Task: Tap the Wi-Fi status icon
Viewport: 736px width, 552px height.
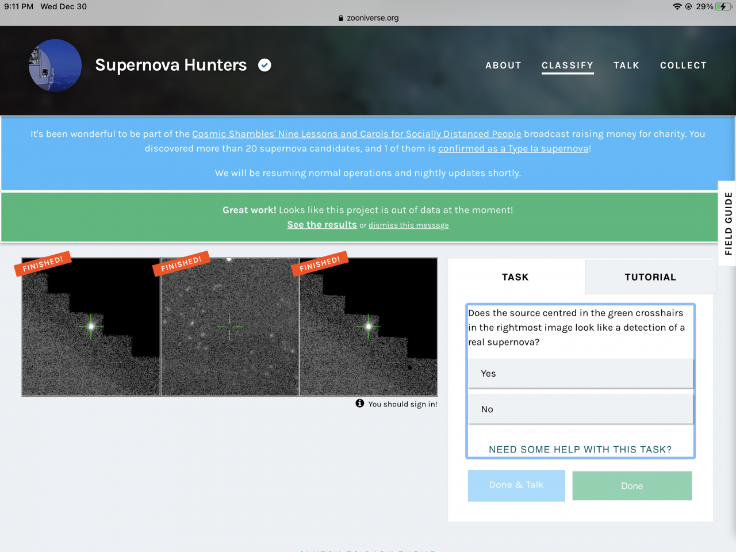Action: [677, 6]
